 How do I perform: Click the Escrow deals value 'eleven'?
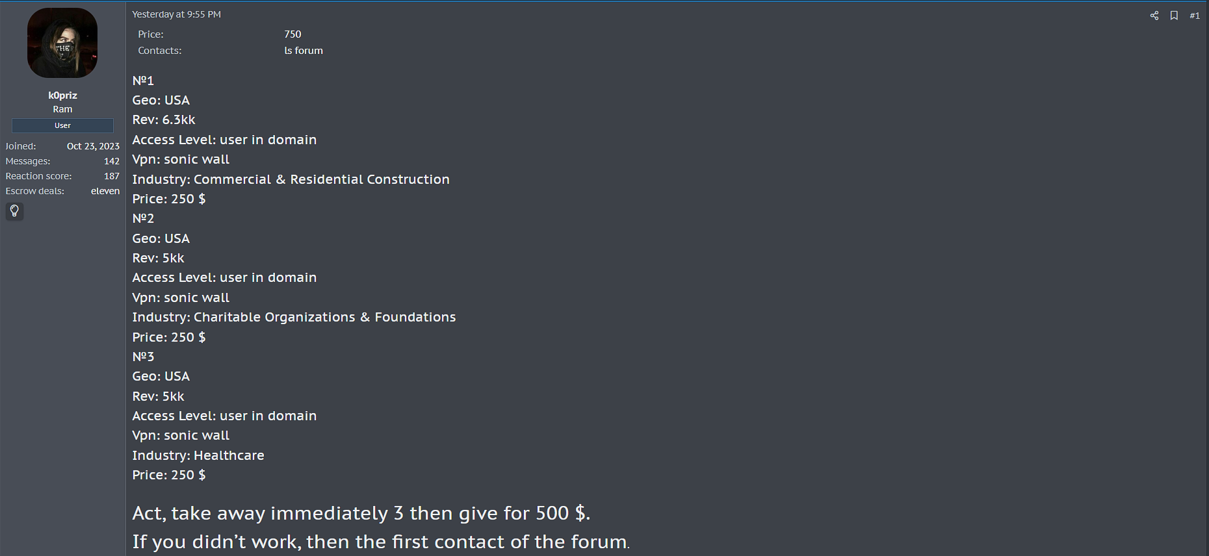tap(105, 191)
